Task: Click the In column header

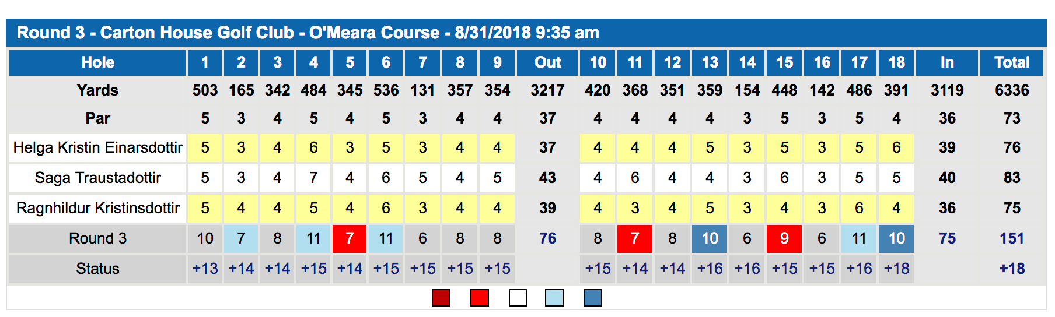Action: click(947, 62)
